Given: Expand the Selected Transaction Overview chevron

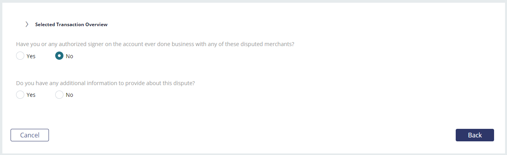Looking at the screenshot, I should [x=27, y=24].
